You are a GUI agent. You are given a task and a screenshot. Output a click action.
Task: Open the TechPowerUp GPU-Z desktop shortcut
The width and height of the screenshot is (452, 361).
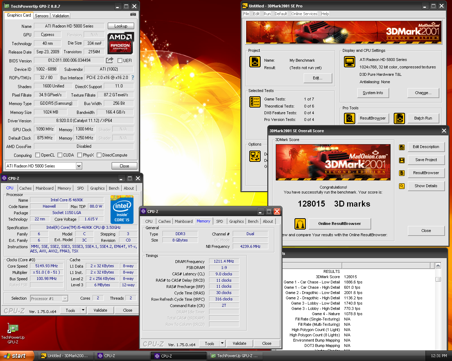(13, 333)
